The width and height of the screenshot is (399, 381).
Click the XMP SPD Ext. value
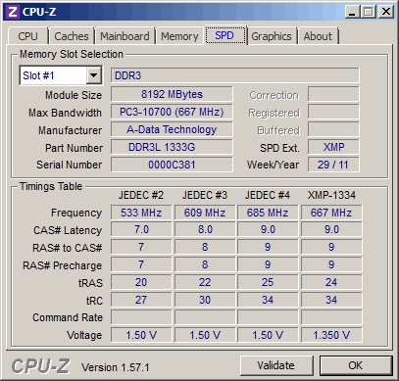(x=333, y=147)
